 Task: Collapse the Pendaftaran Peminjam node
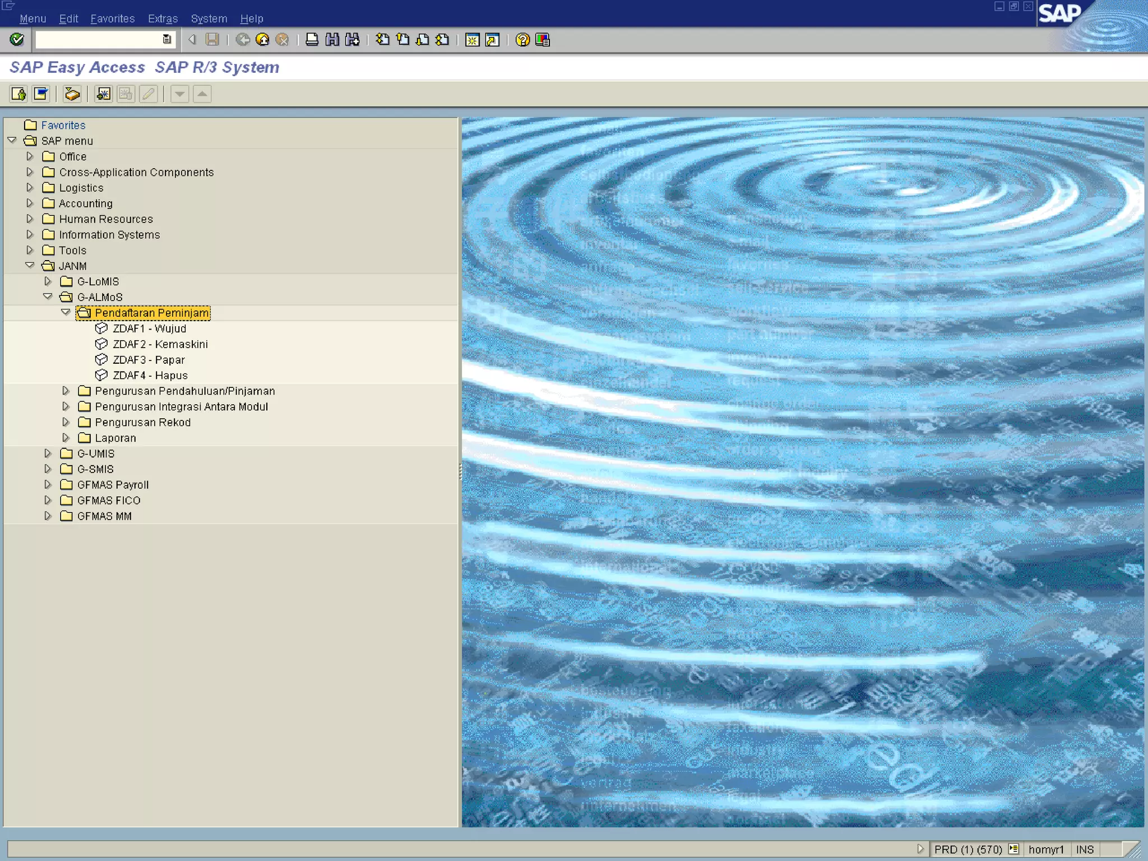66,312
